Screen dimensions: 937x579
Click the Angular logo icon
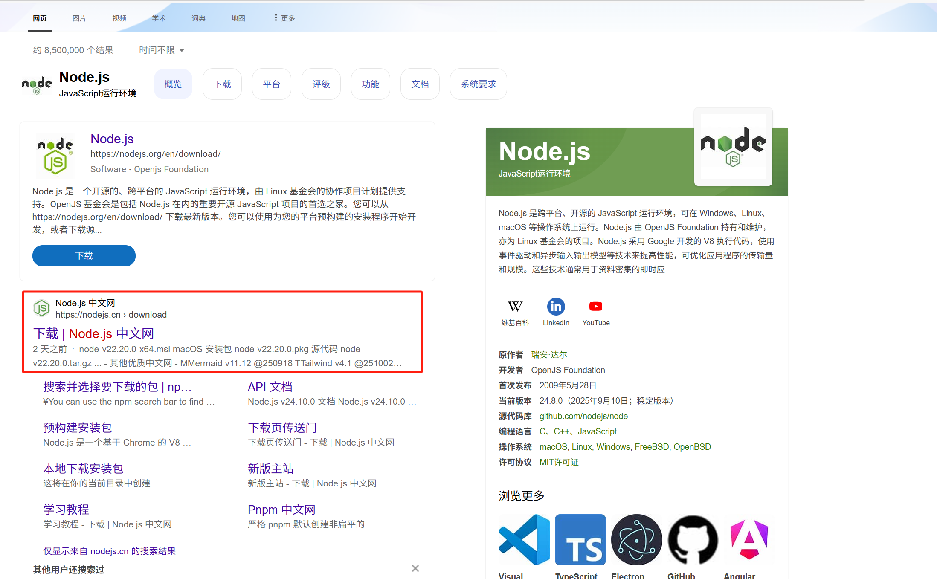point(749,540)
